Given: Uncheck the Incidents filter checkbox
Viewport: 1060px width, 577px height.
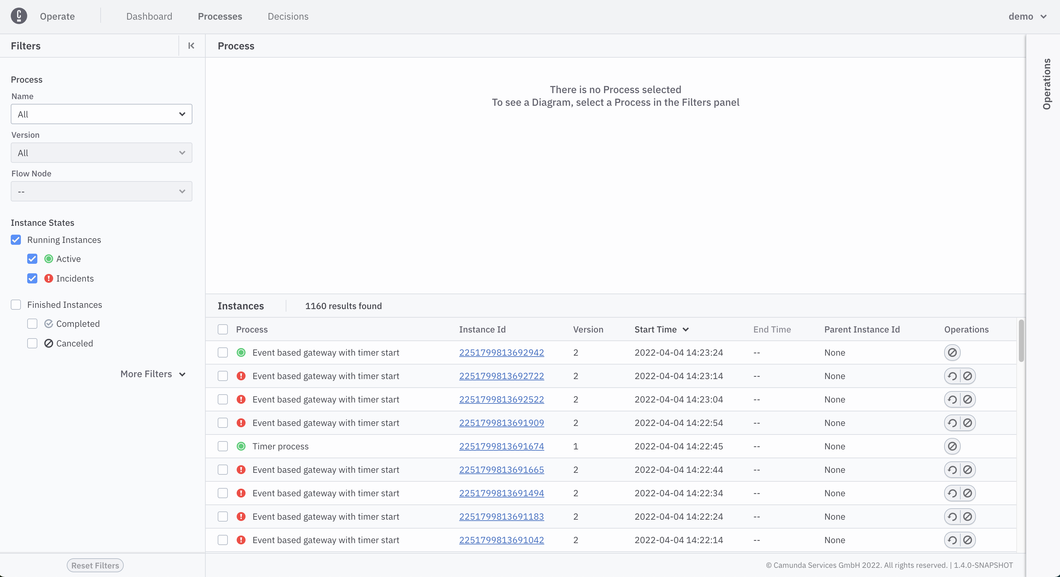Looking at the screenshot, I should click(x=32, y=278).
